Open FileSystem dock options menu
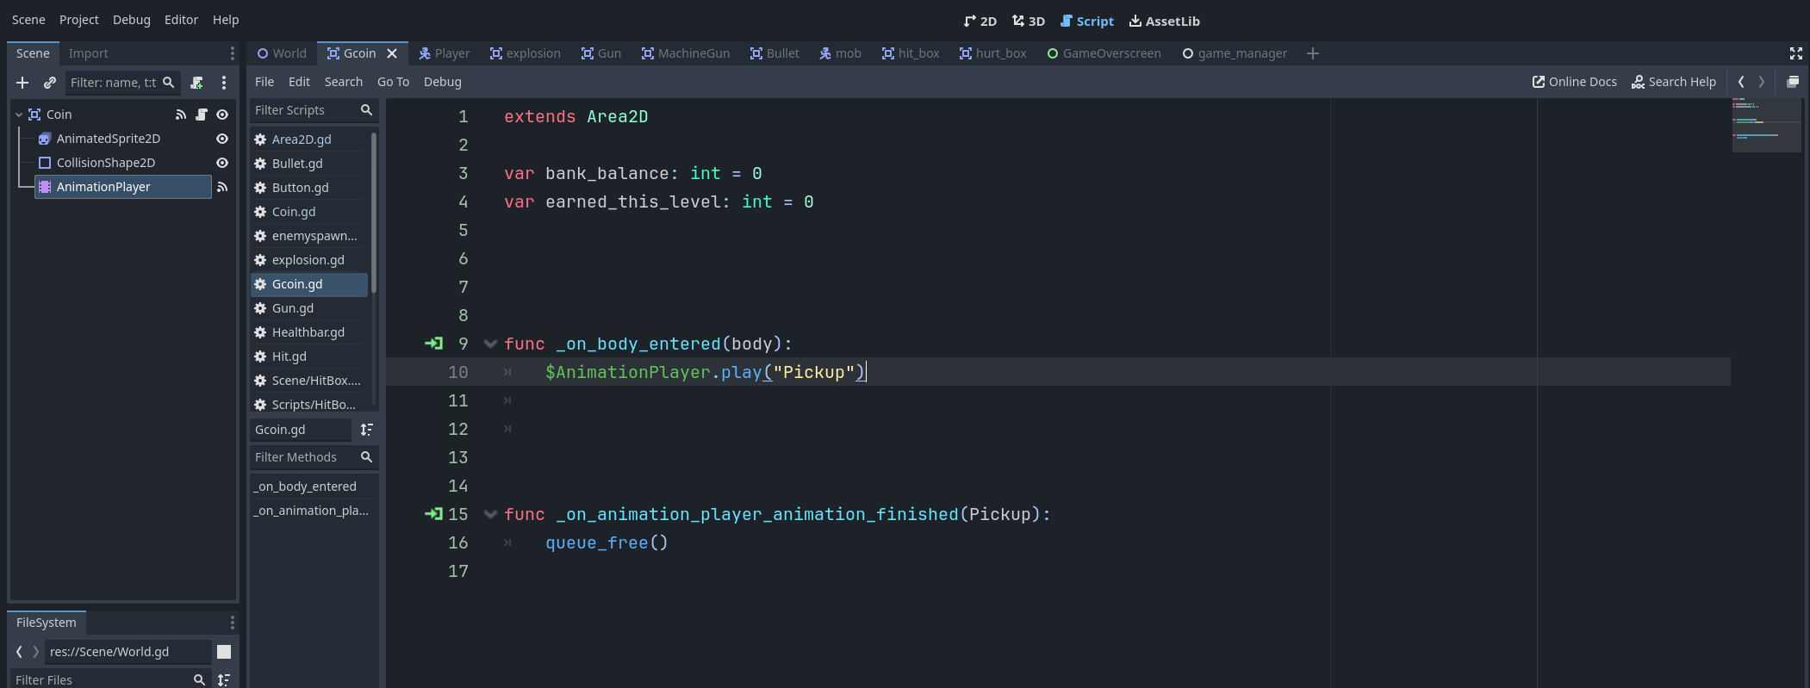1810x688 pixels. coord(232,623)
